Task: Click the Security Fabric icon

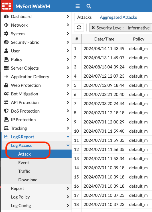Action: 6,42
